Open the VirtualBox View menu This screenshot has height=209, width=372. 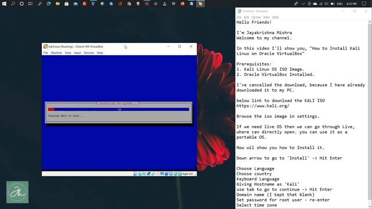(68, 53)
